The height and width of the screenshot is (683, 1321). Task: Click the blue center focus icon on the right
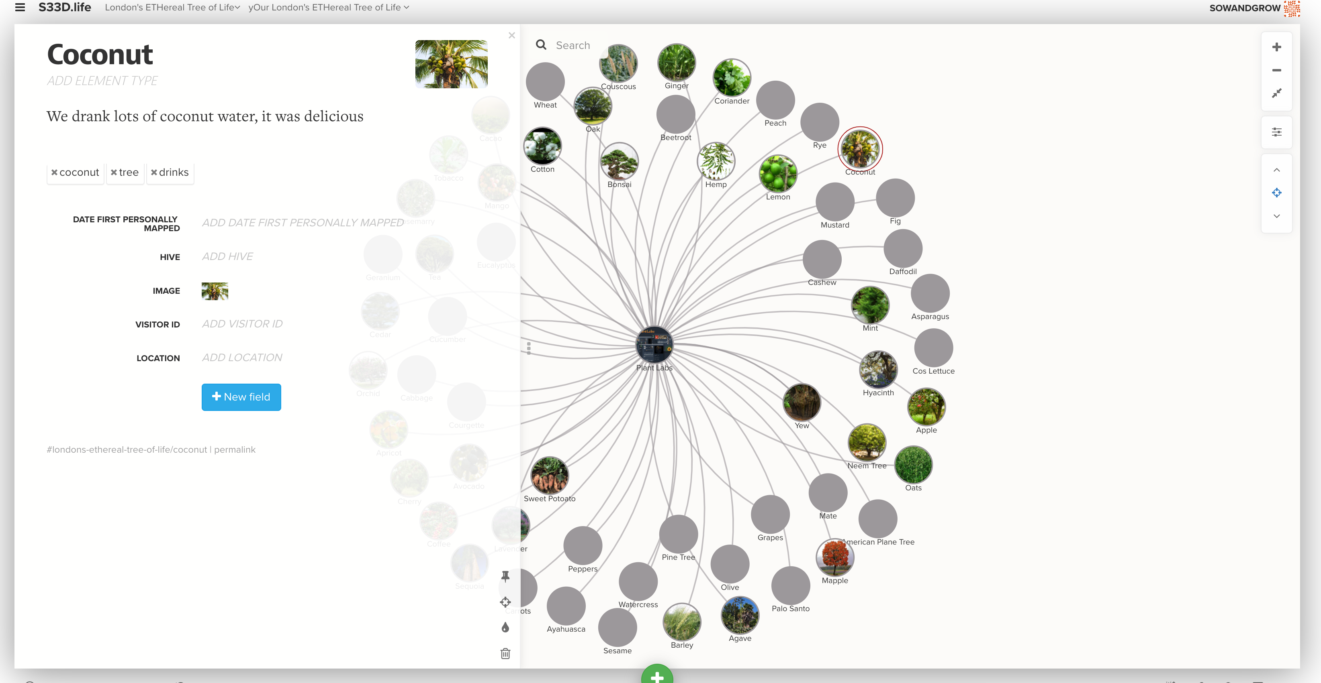(x=1276, y=193)
